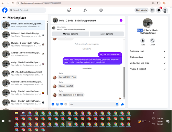The width and height of the screenshot is (172, 132).
Task: Attach a photo using the image icon
Action: [x=57, y=104]
